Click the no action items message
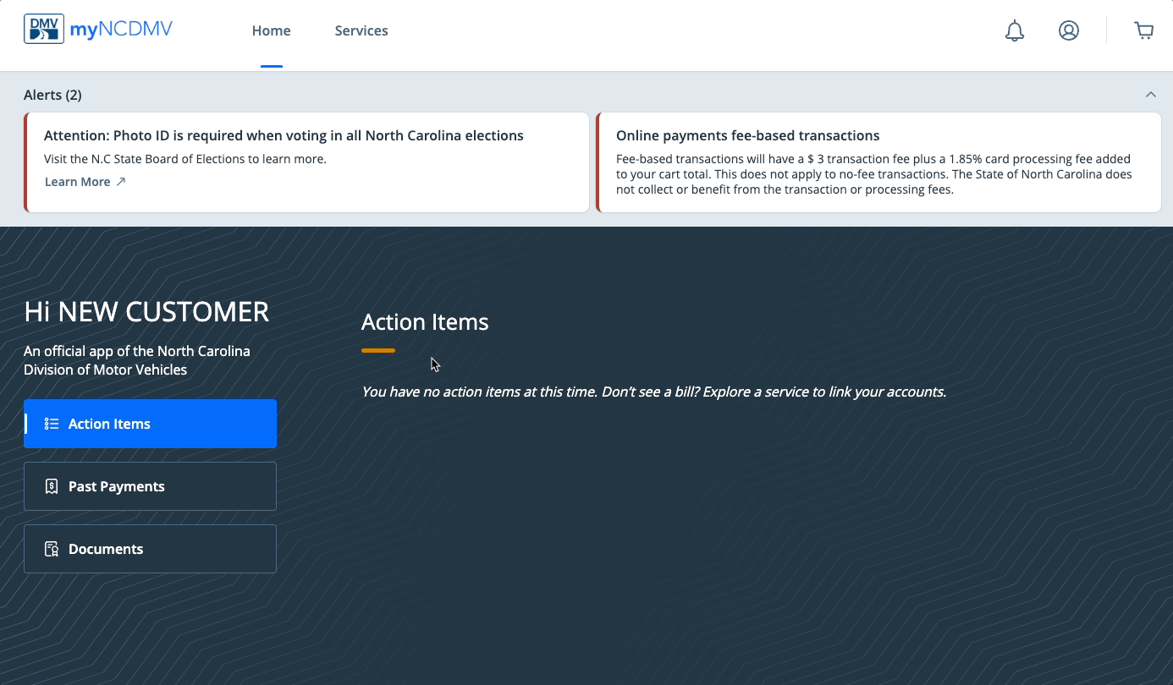The image size is (1173, 685). pos(653,392)
